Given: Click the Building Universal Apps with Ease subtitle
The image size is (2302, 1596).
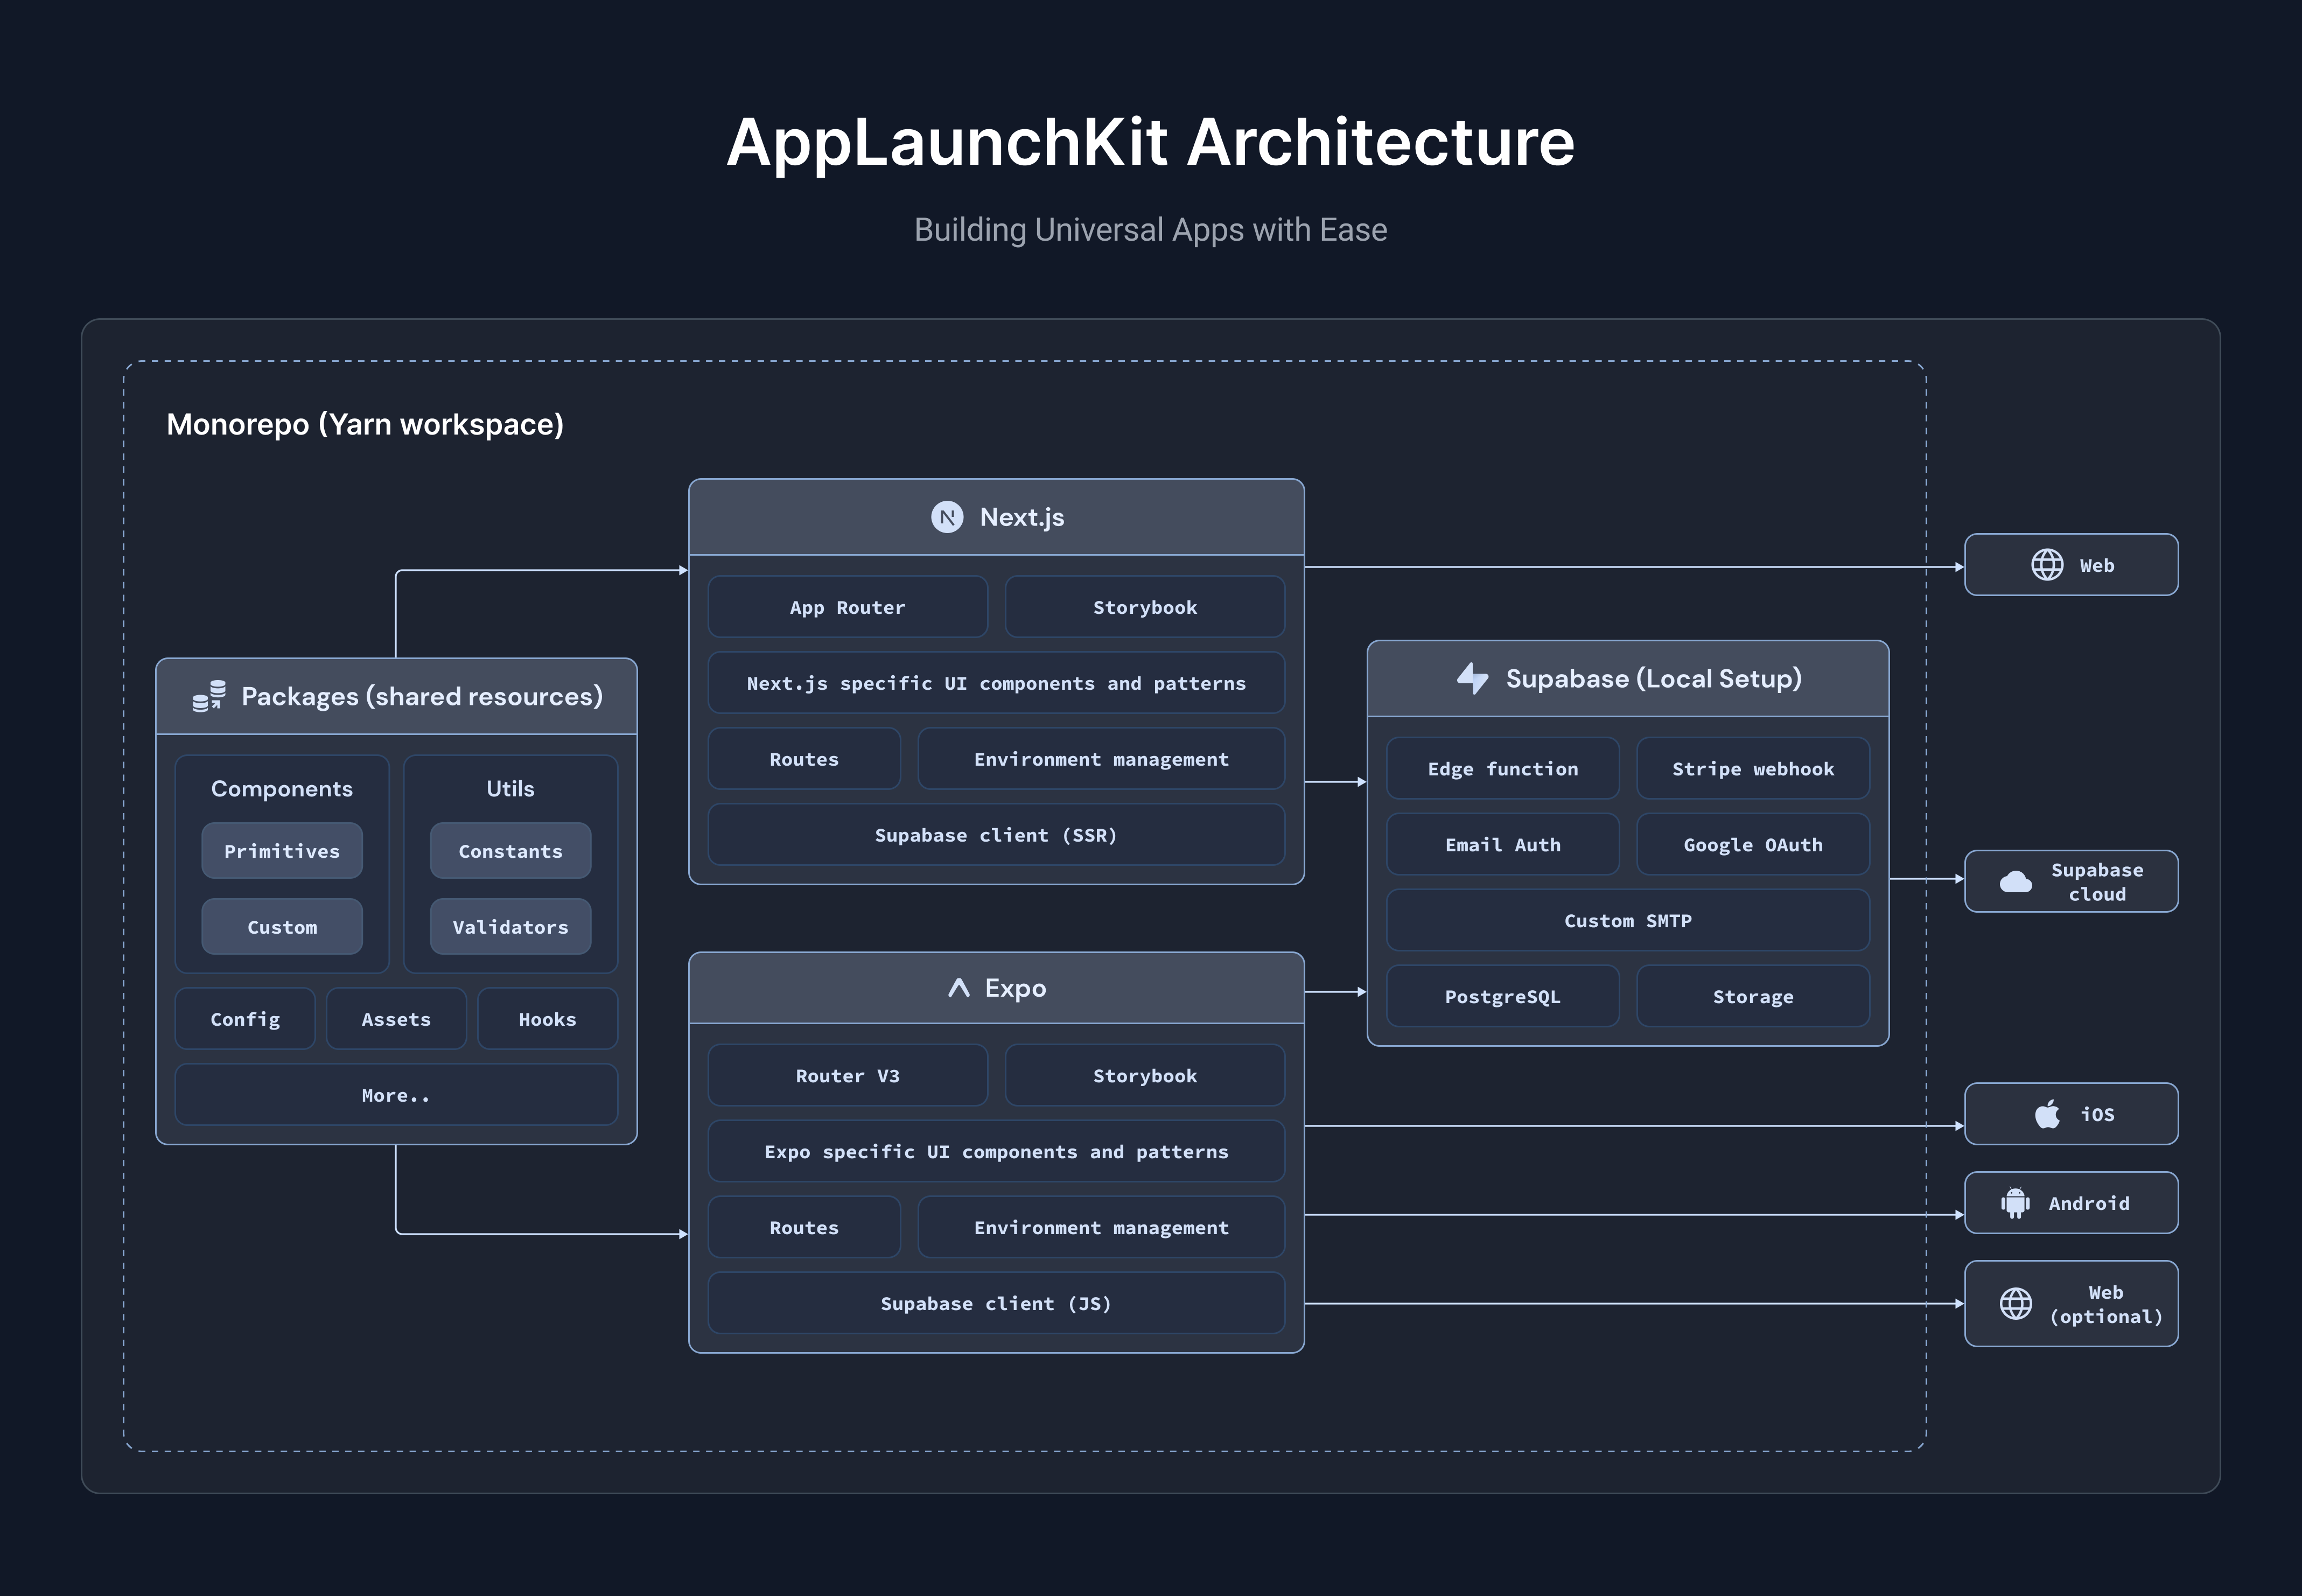Looking at the screenshot, I should [1151, 230].
